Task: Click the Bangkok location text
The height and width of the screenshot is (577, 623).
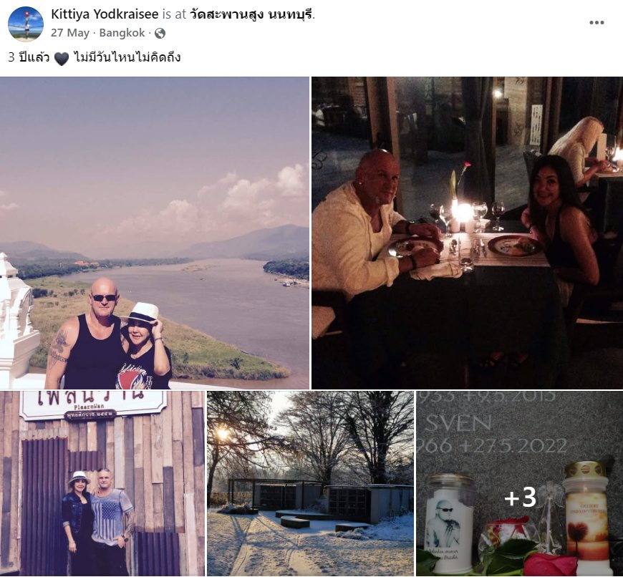Action: click(x=122, y=33)
